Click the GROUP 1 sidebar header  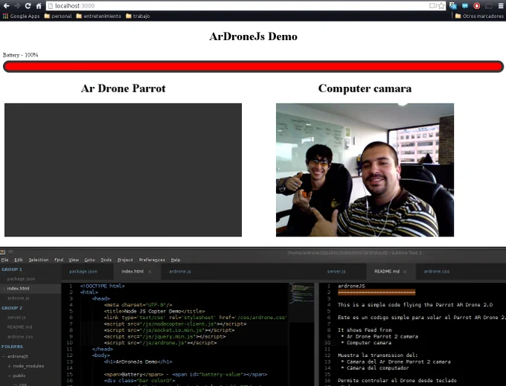[12, 269]
